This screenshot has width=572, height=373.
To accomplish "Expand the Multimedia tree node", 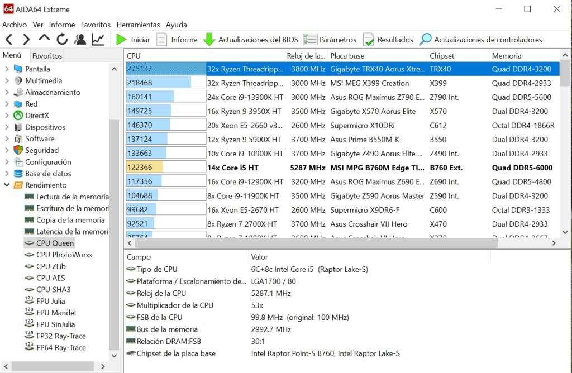I will coord(7,80).
